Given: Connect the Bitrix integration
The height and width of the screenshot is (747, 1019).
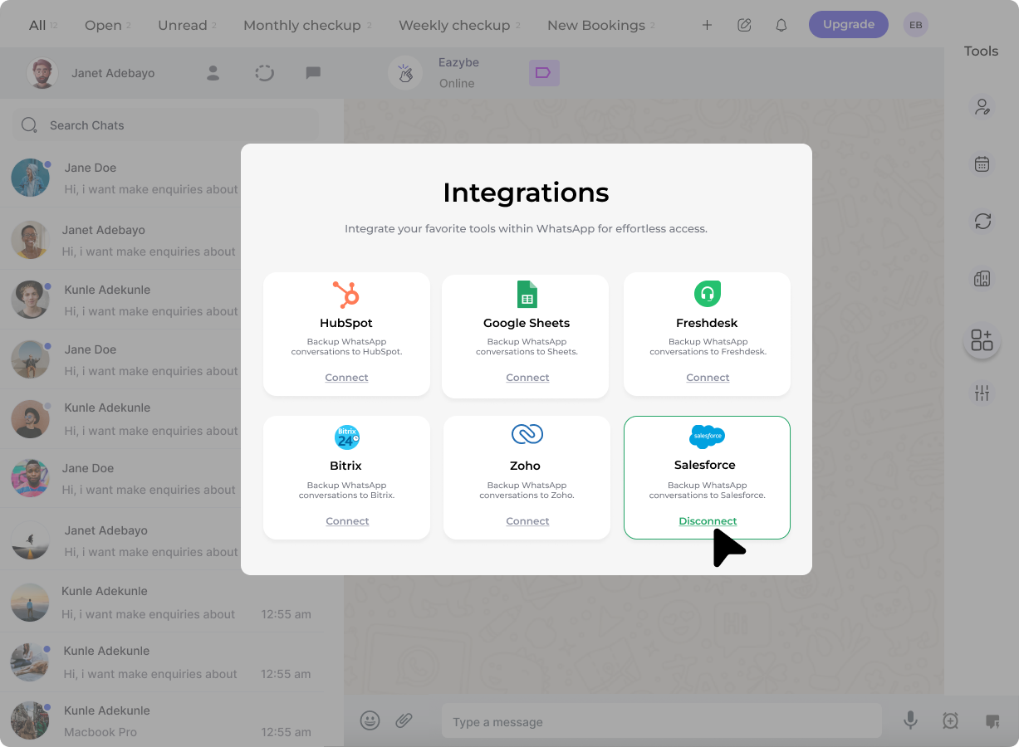Looking at the screenshot, I should (347, 521).
